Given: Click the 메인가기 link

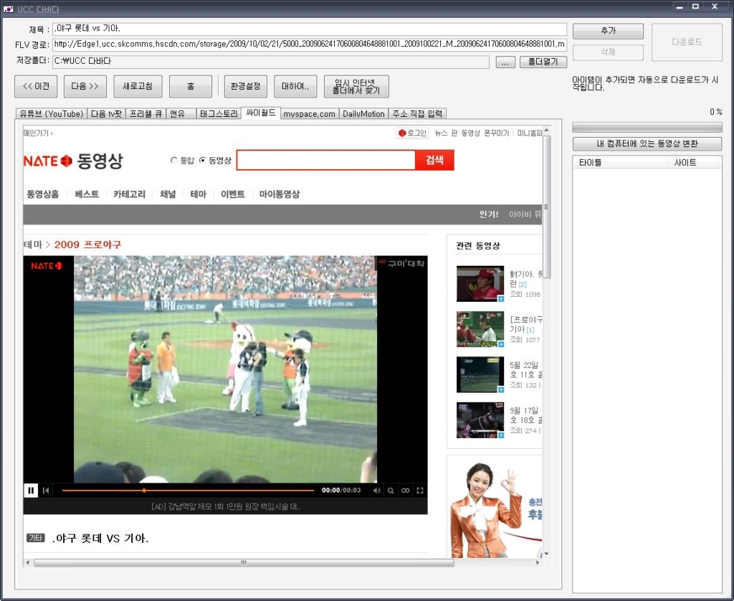Looking at the screenshot, I should point(38,133).
